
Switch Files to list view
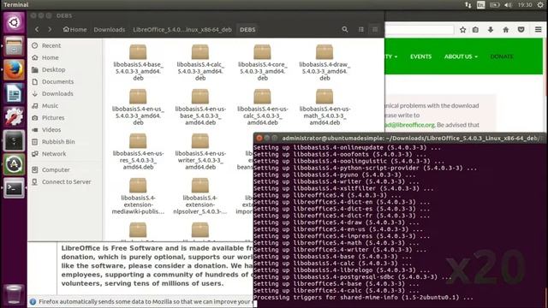[361, 30]
